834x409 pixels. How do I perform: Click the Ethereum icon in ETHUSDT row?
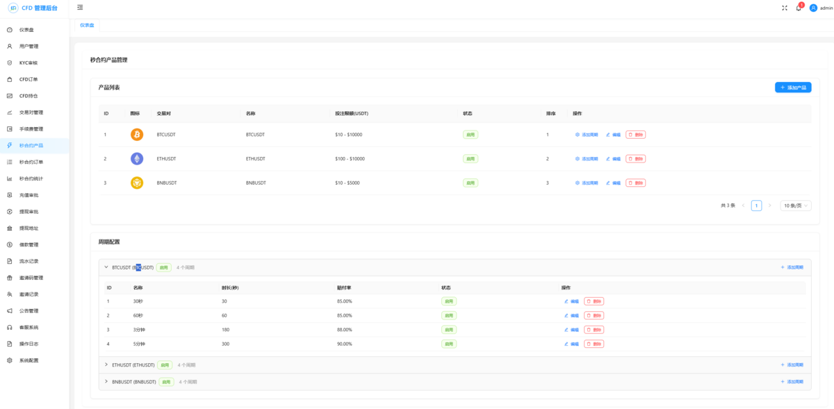tap(137, 159)
